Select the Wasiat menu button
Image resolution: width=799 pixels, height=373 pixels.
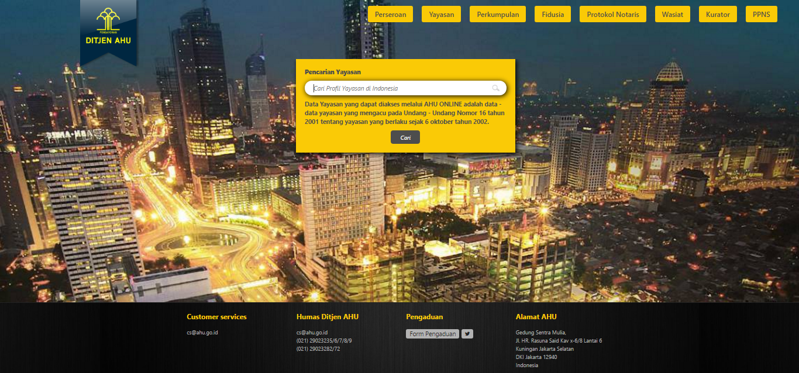click(672, 14)
